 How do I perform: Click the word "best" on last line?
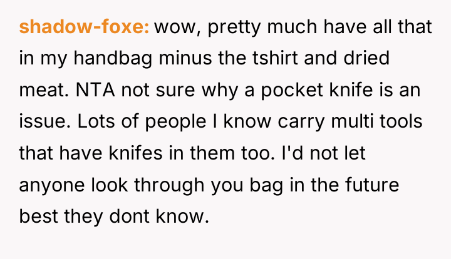[x=38, y=216]
